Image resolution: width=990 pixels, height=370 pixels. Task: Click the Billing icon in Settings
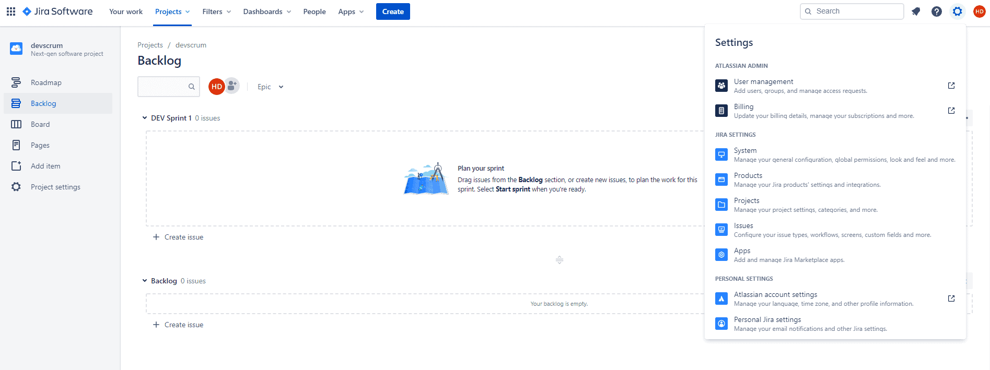[721, 111]
